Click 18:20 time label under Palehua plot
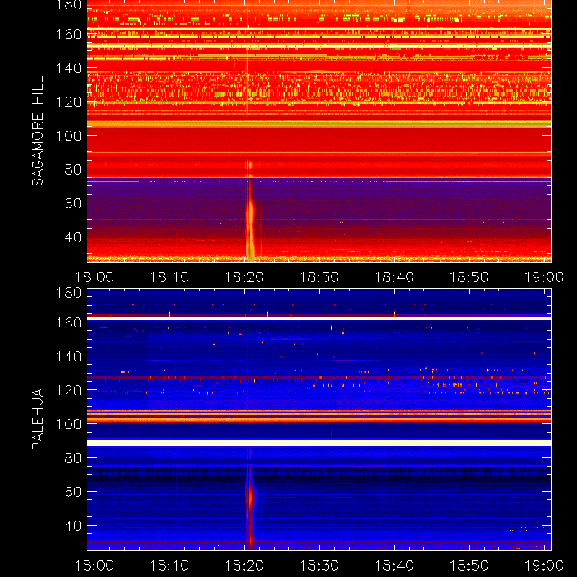Image resolution: width=577 pixels, height=577 pixels. coord(245,565)
